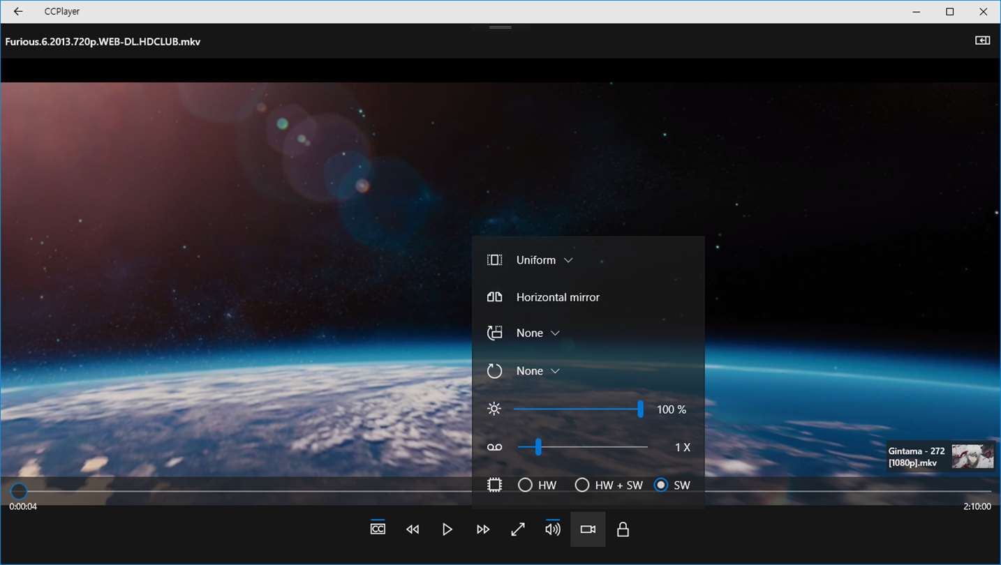The height and width of the screenshot is (565, 1001).
Task: Click the playback speed slider handle
Action: point(538,447)
